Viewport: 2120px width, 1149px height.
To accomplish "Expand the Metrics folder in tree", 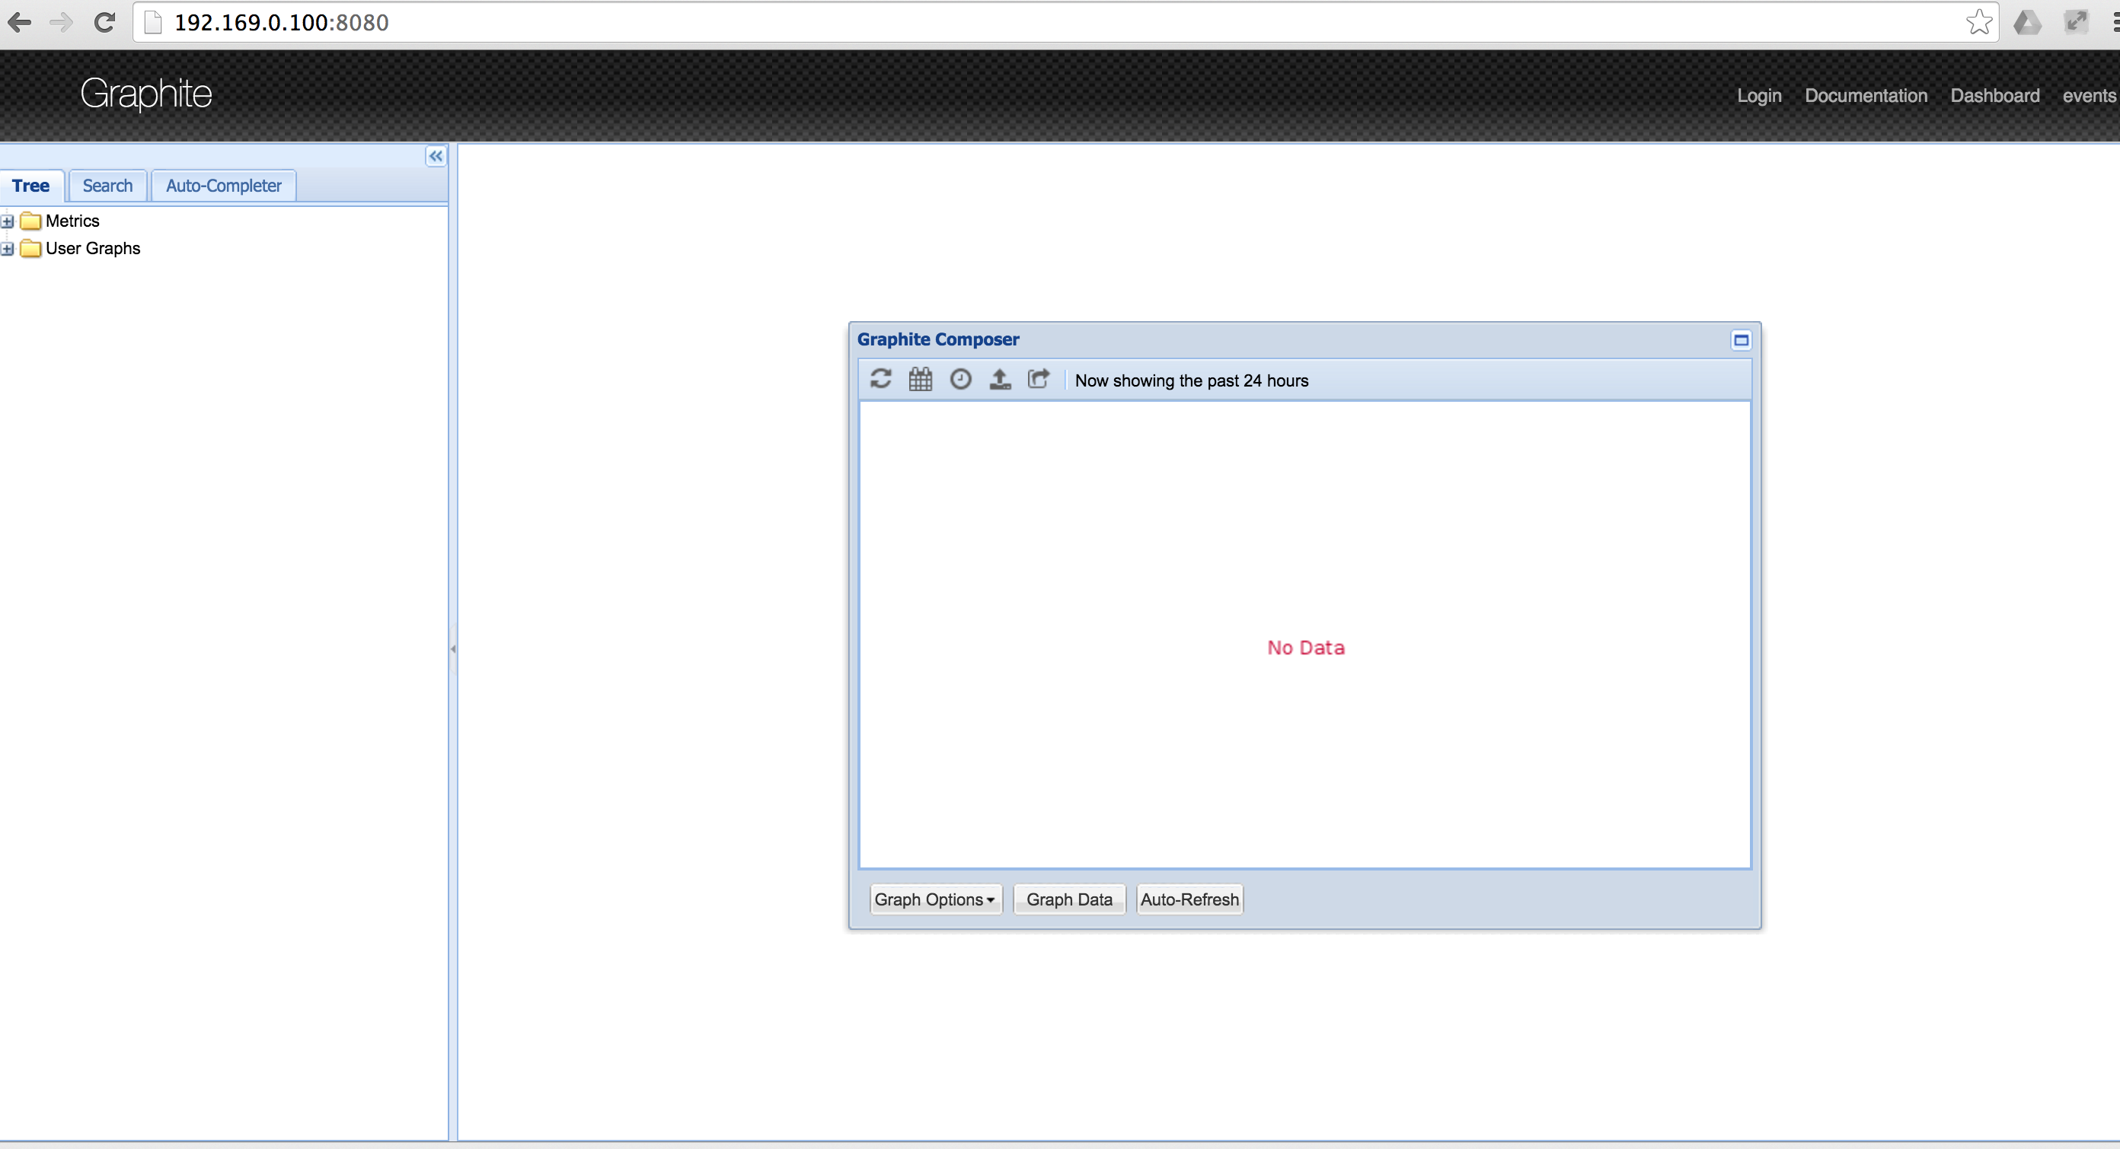I will click(x=7, y=219).
